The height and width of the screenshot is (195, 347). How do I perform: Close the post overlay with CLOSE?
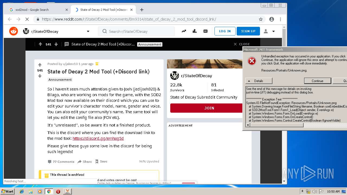[242, 44]
